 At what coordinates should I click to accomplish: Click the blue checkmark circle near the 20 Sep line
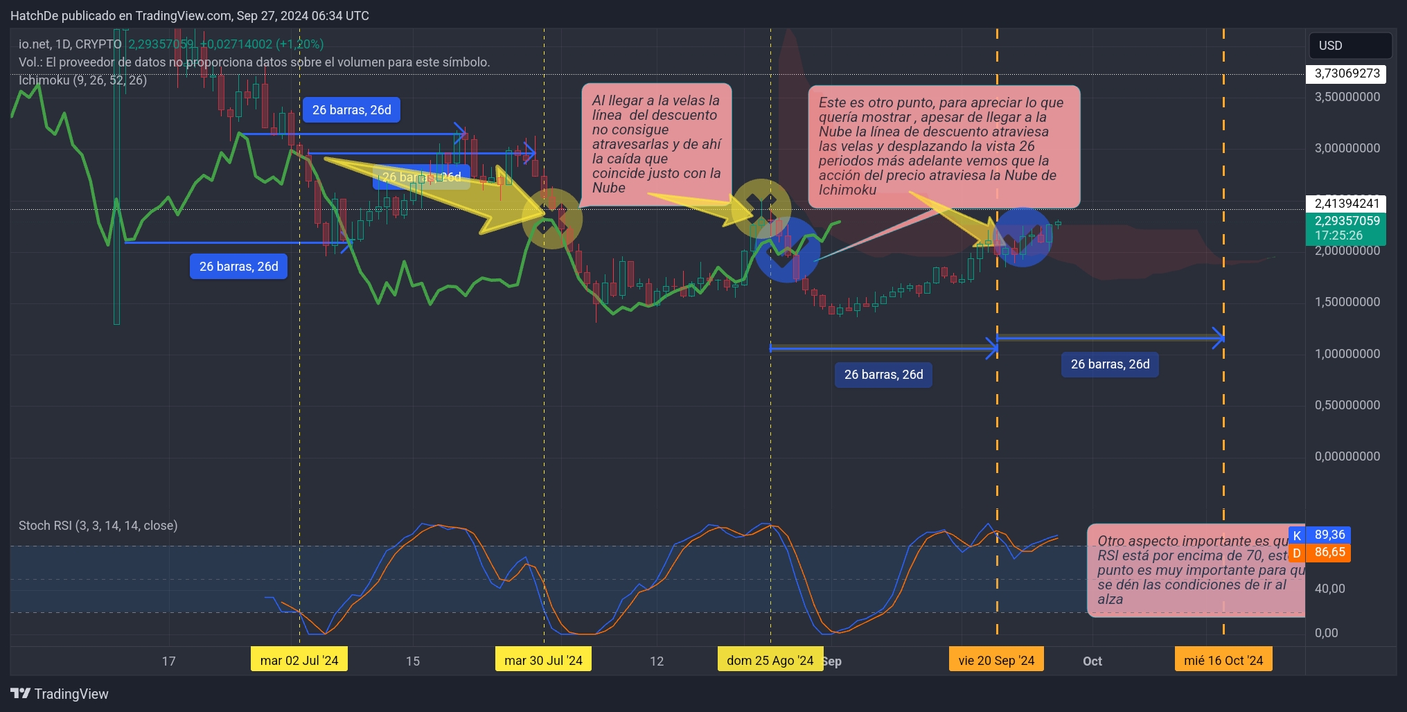(x=1023, y=238)
